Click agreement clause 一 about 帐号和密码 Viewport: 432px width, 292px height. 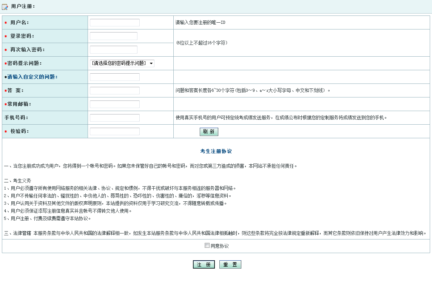pyautogui.click(x=150, y=166)
